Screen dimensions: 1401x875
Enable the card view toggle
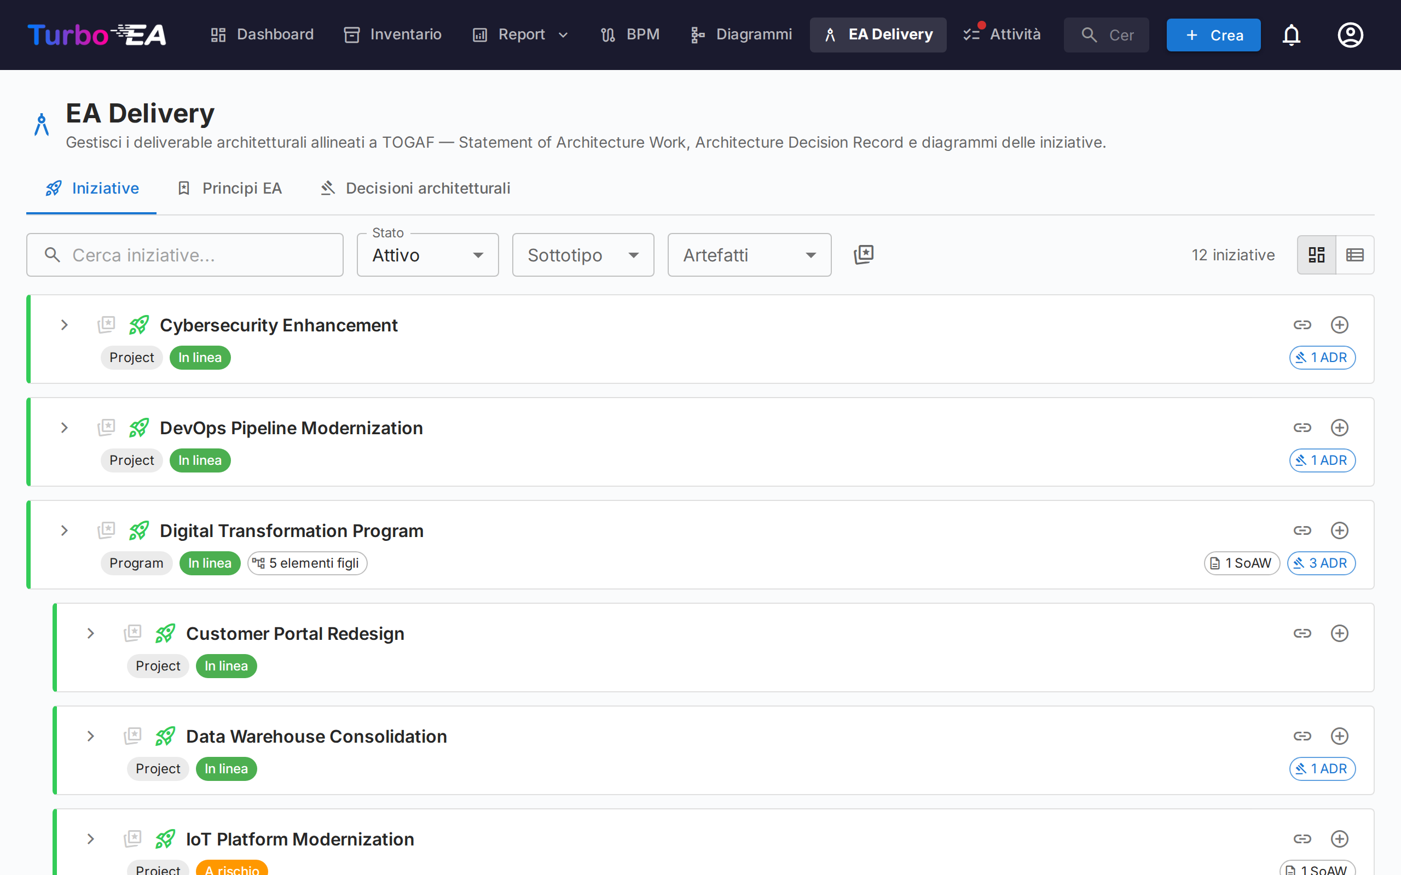click(x=1317, y=255)
